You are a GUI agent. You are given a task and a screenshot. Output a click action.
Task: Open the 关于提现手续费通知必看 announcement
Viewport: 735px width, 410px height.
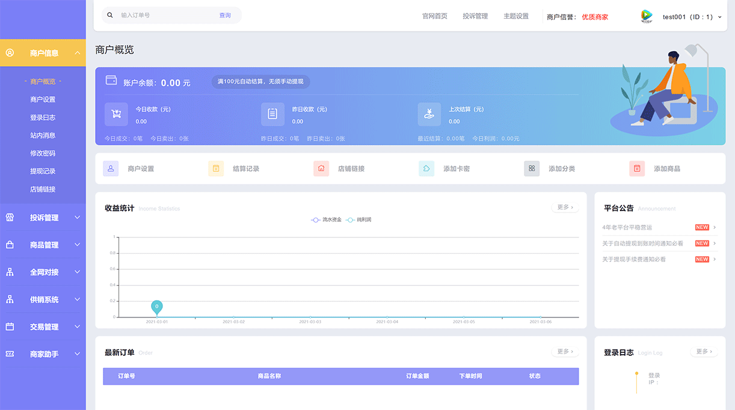click(x=633, y=259)
